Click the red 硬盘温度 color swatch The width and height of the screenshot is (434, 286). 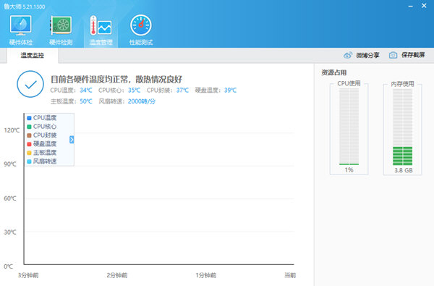(x=29, y=144)
